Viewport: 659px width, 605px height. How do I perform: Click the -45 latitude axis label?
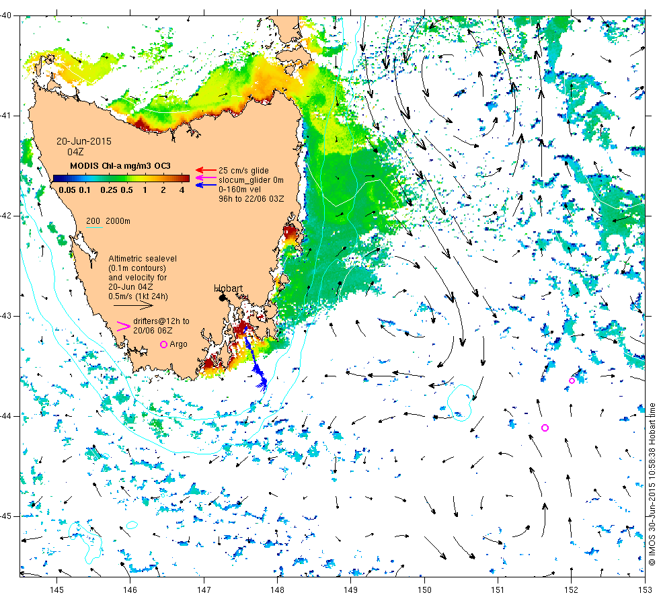pyautogui.click(x=6, y=516)
